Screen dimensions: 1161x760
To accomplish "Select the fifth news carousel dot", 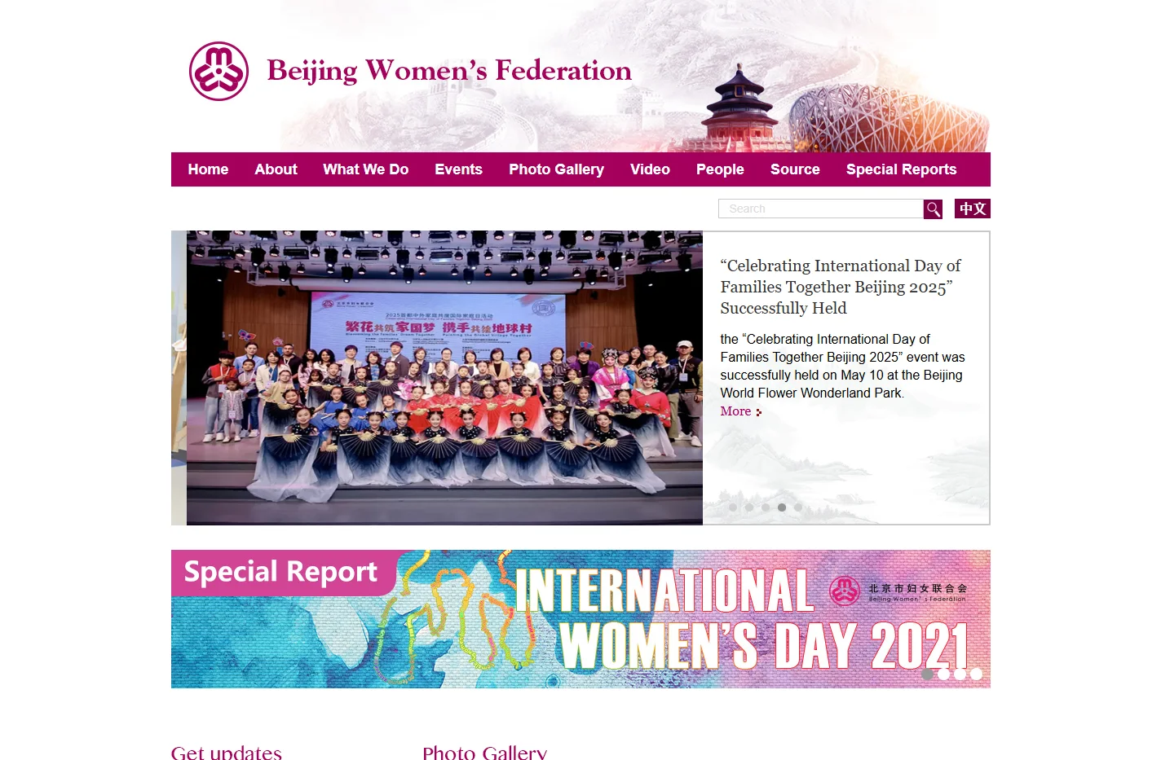I will [x=798, y=507].
